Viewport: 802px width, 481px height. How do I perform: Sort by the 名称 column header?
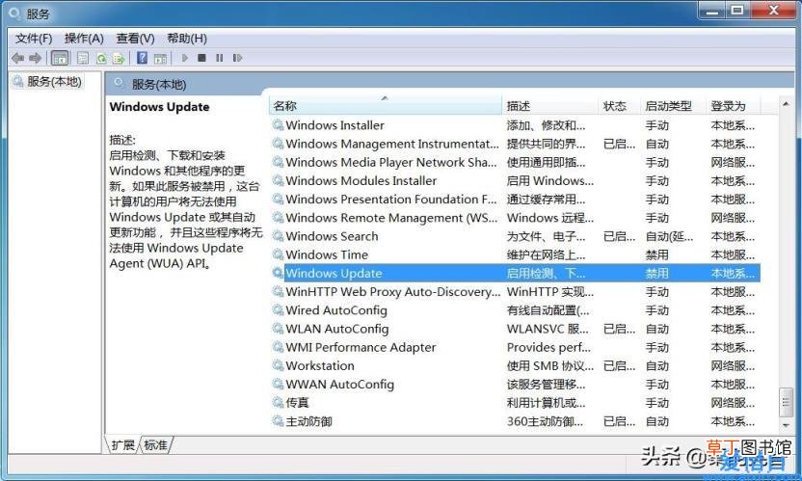coord(386,106)
